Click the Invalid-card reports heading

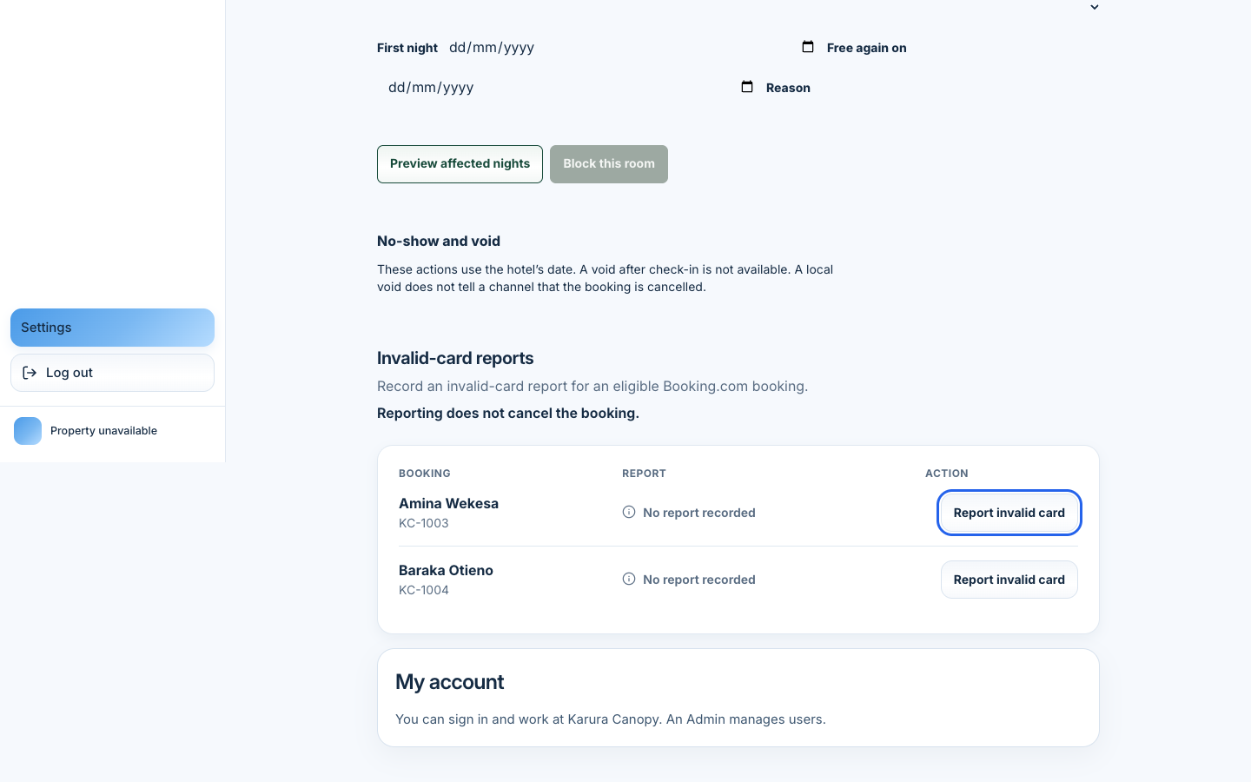coord(455,358)
